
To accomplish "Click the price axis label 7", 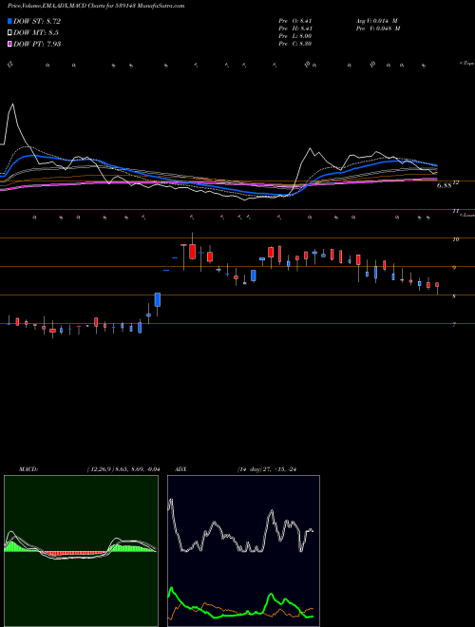I will (454, 325).
